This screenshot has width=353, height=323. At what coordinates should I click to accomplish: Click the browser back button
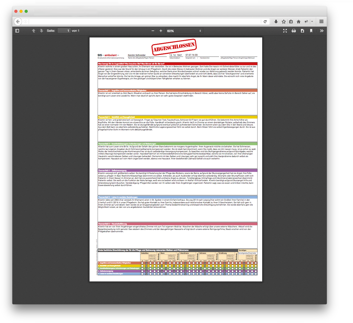click(x=18, y=22)
